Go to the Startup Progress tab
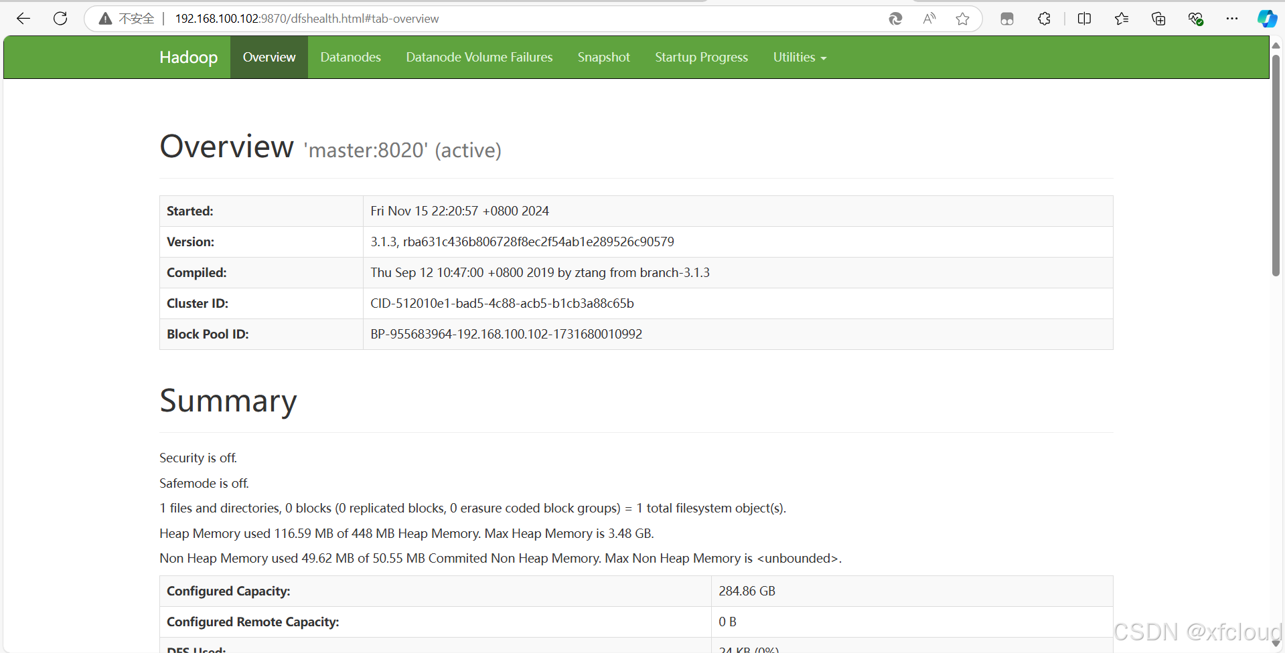Screen dimensions: 1285x653 702,58
